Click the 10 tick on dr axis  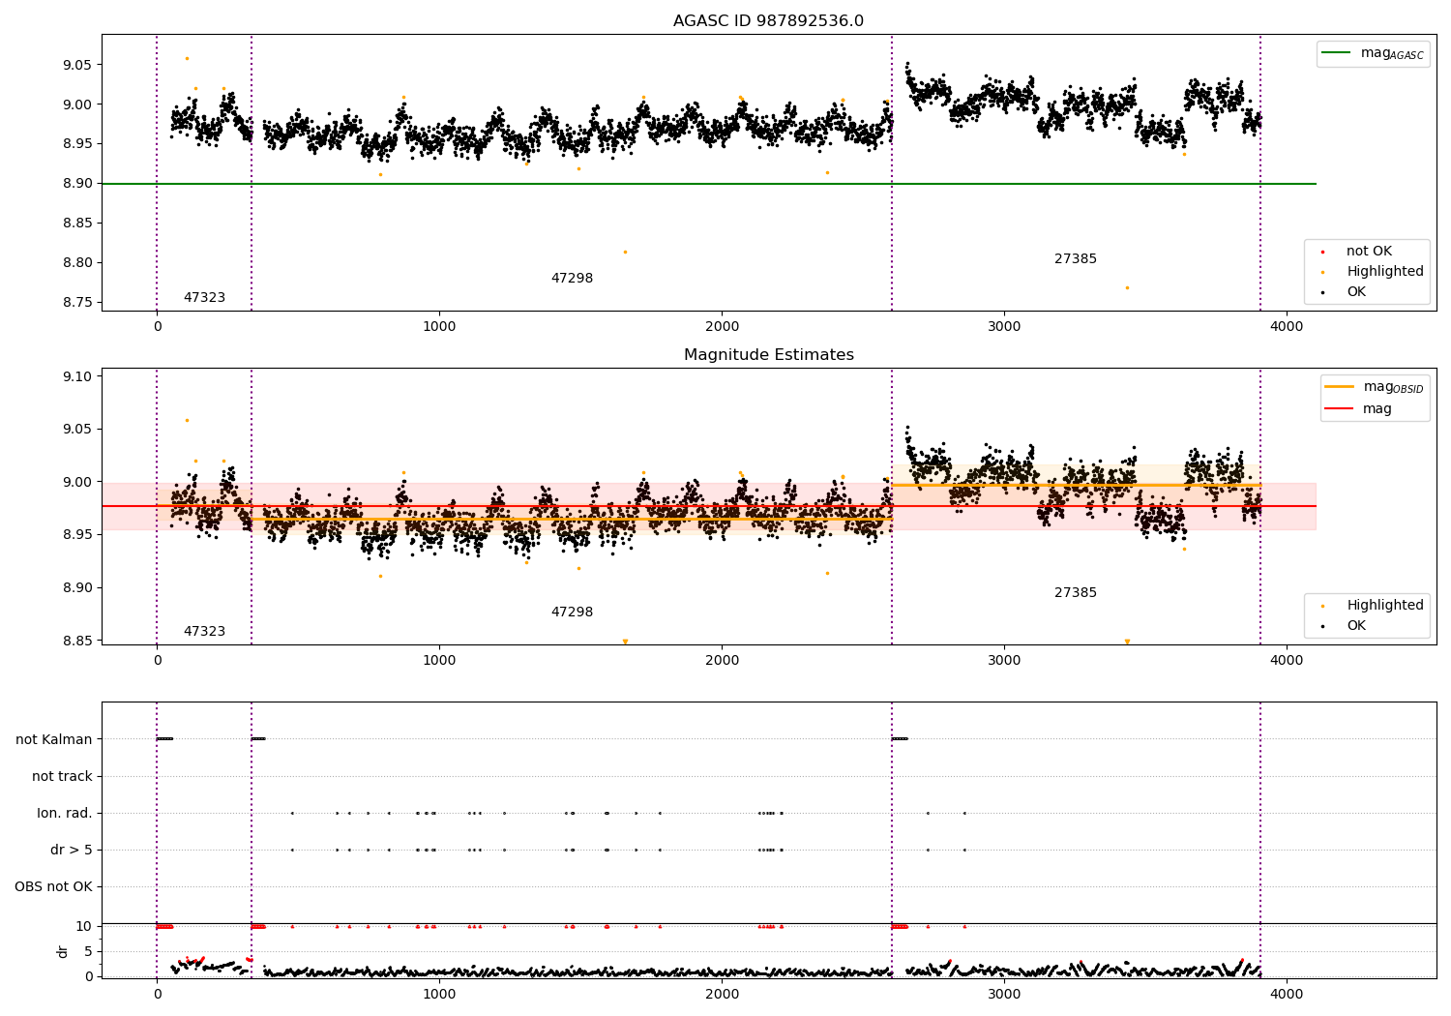click(x=84, y=926)
